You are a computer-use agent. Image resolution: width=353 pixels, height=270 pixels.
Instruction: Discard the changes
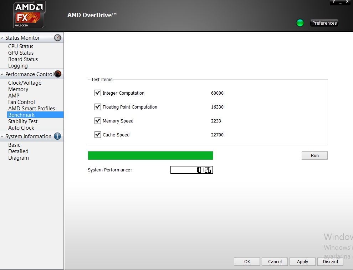330,262
